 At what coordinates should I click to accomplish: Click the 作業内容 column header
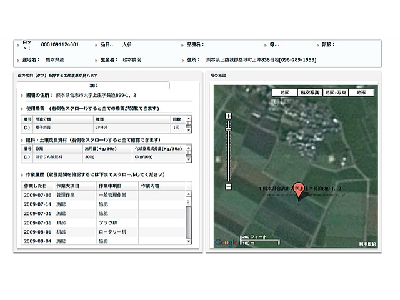(x=162, y=186)
